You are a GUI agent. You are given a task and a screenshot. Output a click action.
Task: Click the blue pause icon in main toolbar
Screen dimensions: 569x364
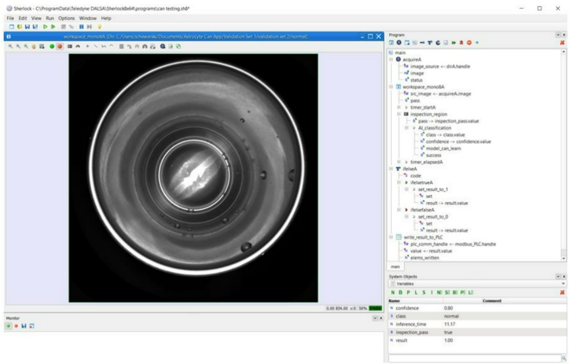click(81, 27)
